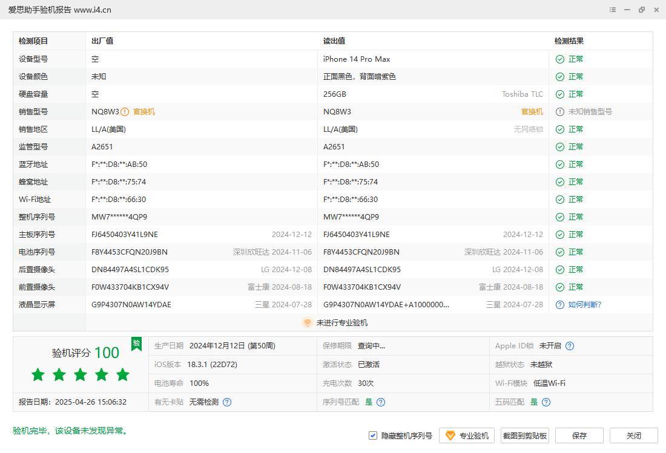
Task: Click the warning icon beside NQ8W3 factory value
Action: (x=125, y=112)
